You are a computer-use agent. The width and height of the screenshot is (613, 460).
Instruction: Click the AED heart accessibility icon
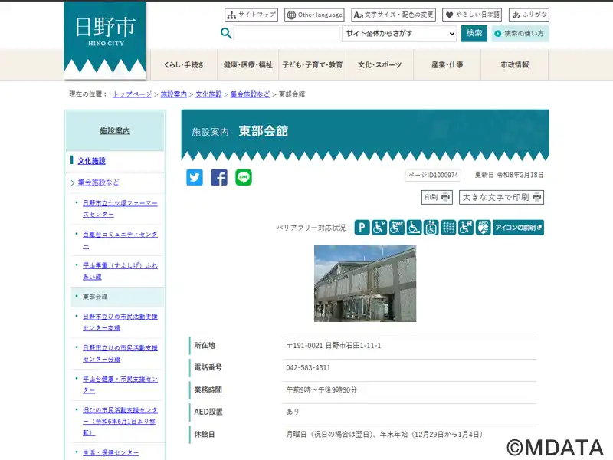(x=484, y=228)
